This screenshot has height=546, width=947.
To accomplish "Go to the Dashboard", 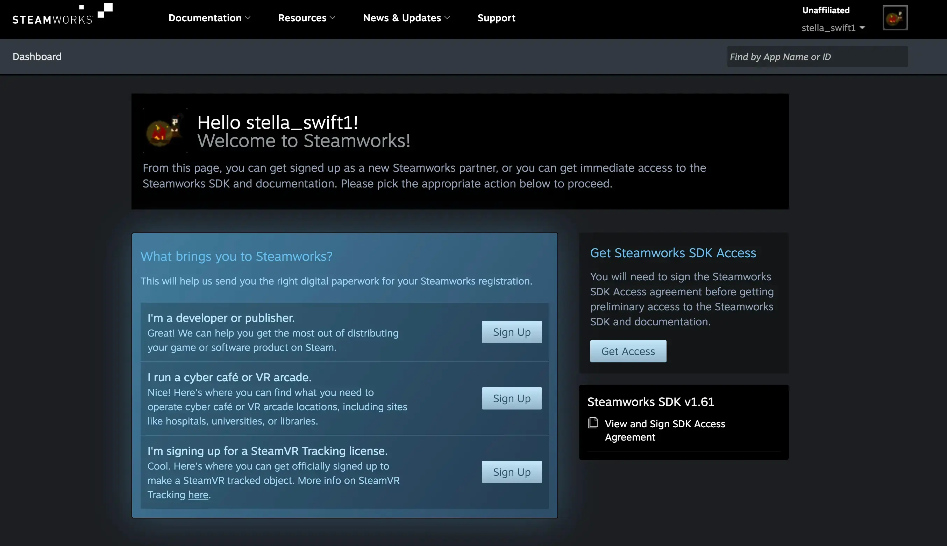I will (x=37, y=56).
